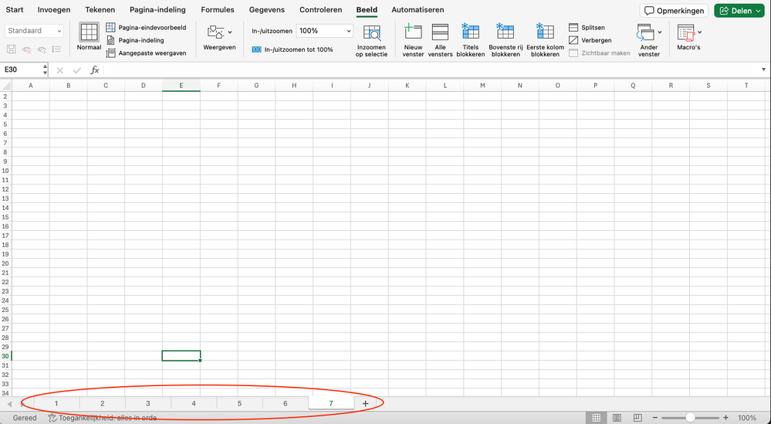The image size is (771, 424).
Task: Click the insert function fx icon
Action: [95, 70]
